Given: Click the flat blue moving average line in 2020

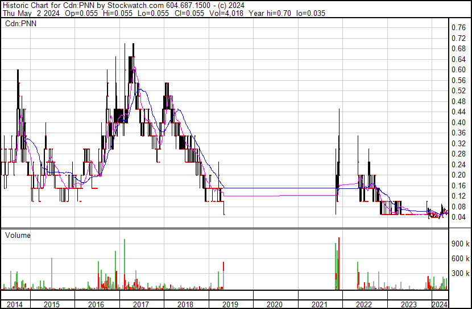Looking at the screenshot, I should point(275,188).
